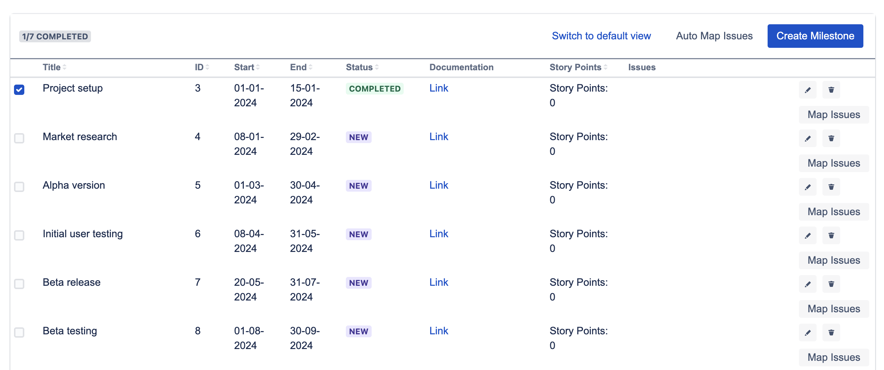
Task: Uncheck the Project setup checkbox
Action: (20, 89)
